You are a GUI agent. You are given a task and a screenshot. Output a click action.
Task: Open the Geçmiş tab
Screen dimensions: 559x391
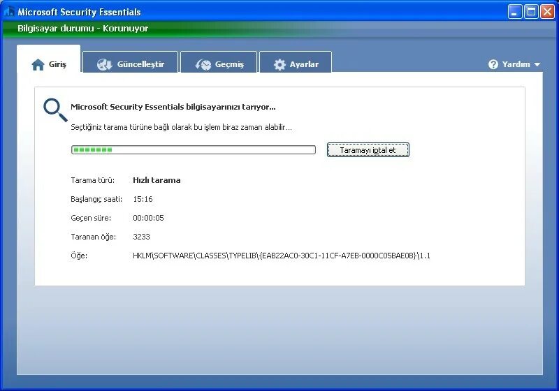click(x=219, y=62)
